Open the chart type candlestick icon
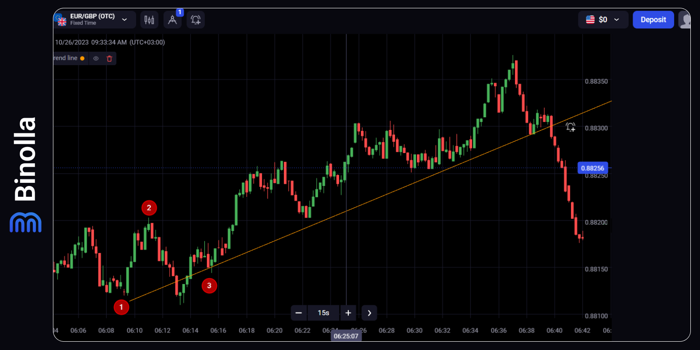Image resolution: width=700 pixels, height=350 pixels. click(x=149, y=20)
